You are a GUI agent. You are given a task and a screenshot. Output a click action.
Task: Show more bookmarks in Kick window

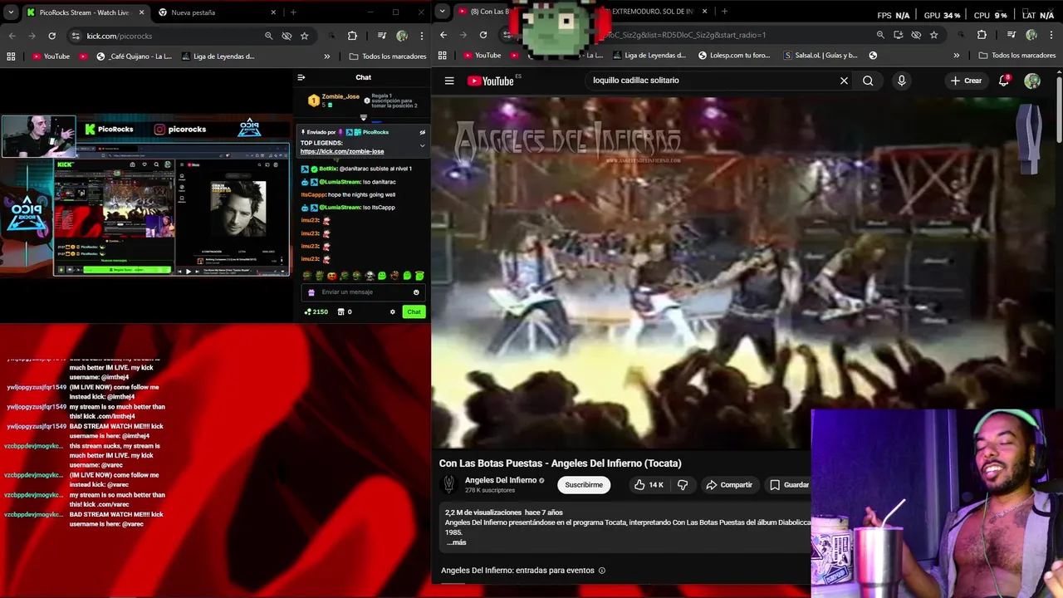tap(326, 56)
